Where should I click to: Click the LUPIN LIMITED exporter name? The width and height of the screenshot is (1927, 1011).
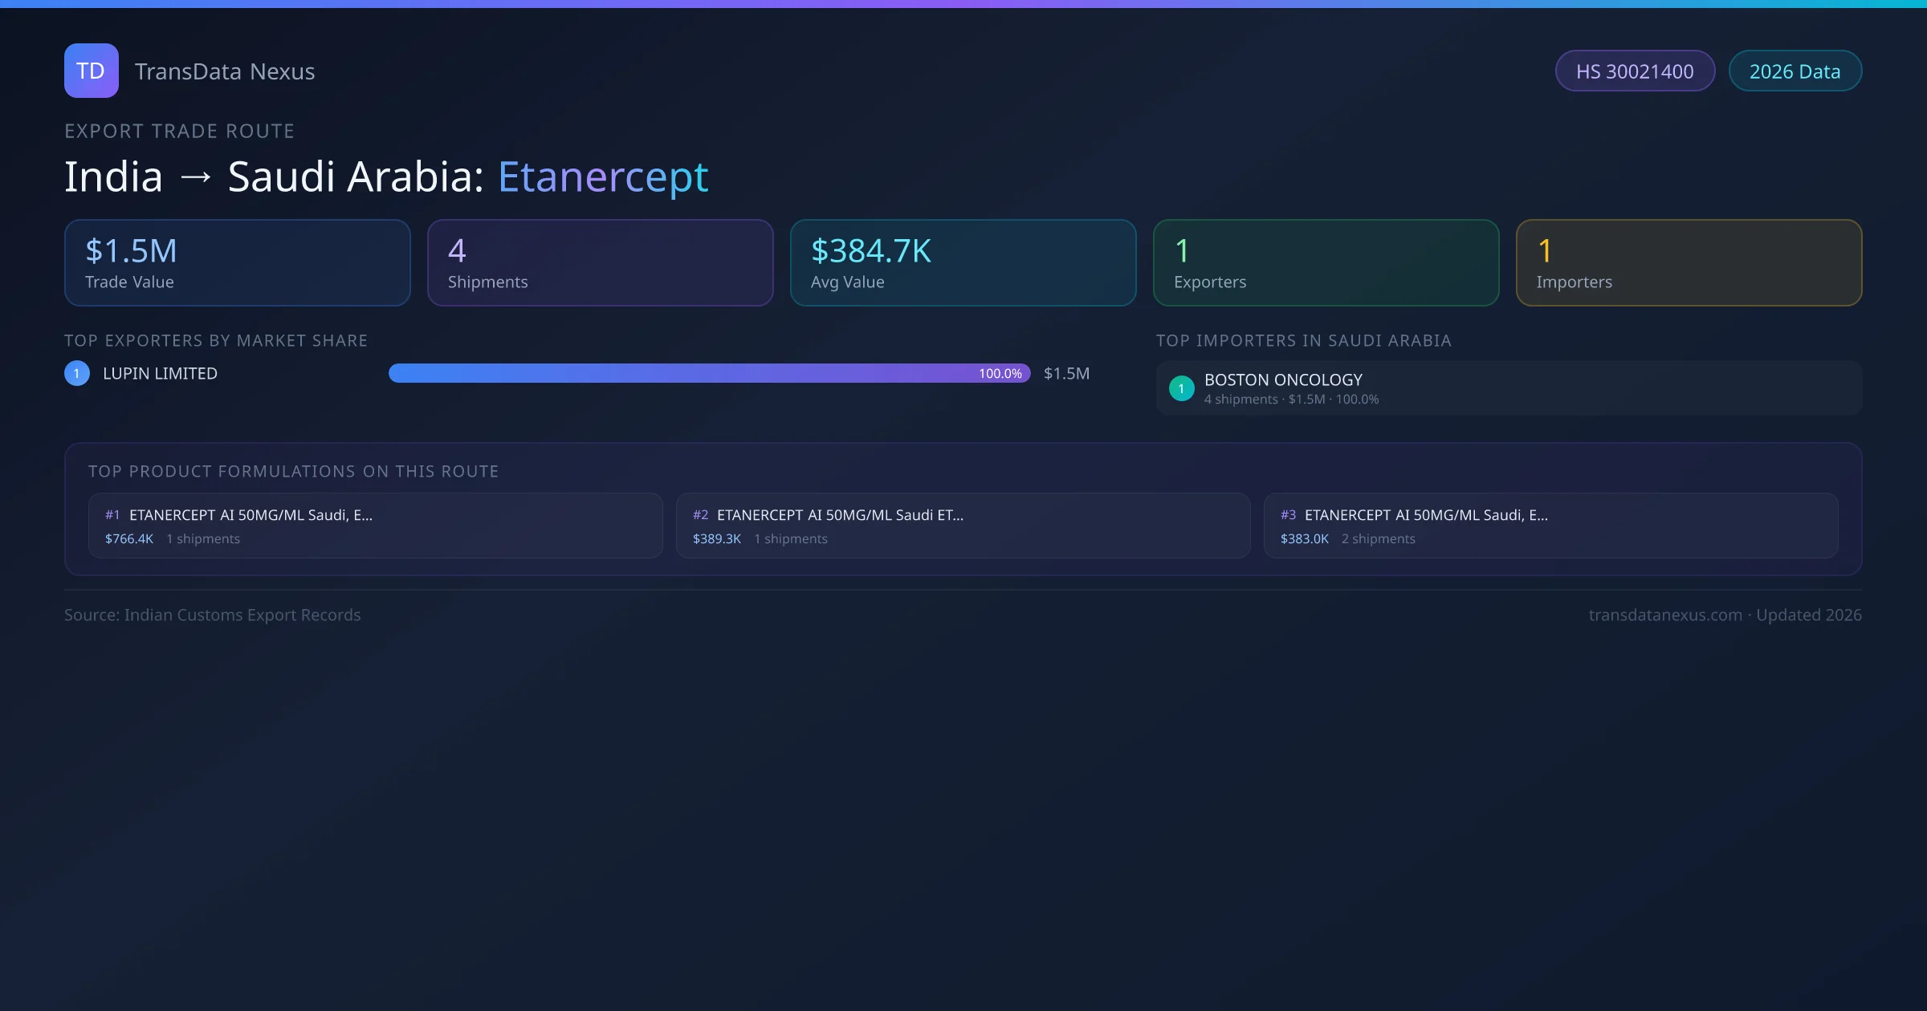(x=160, y=374)
